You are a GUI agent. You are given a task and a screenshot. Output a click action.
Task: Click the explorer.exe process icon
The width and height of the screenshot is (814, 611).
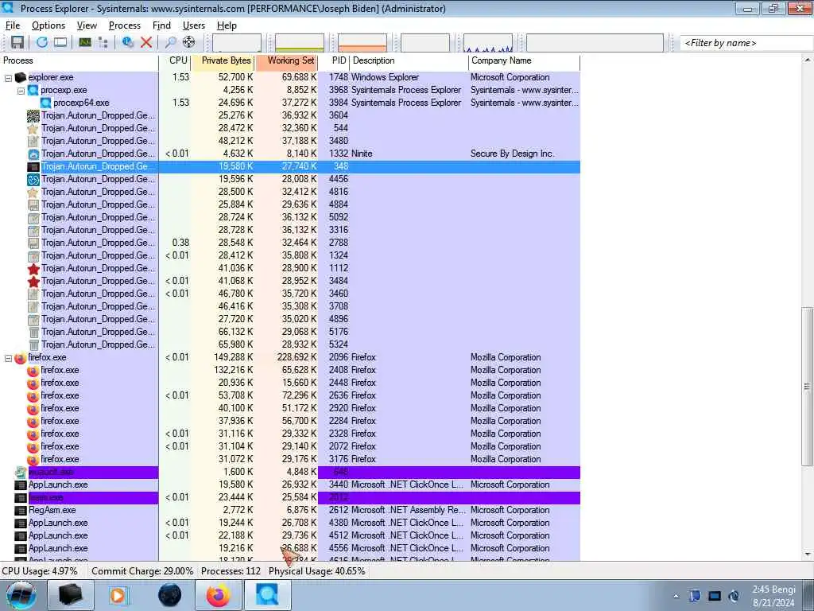20,77
